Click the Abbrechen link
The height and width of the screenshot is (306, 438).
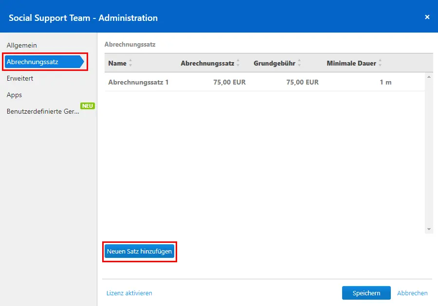412,293
